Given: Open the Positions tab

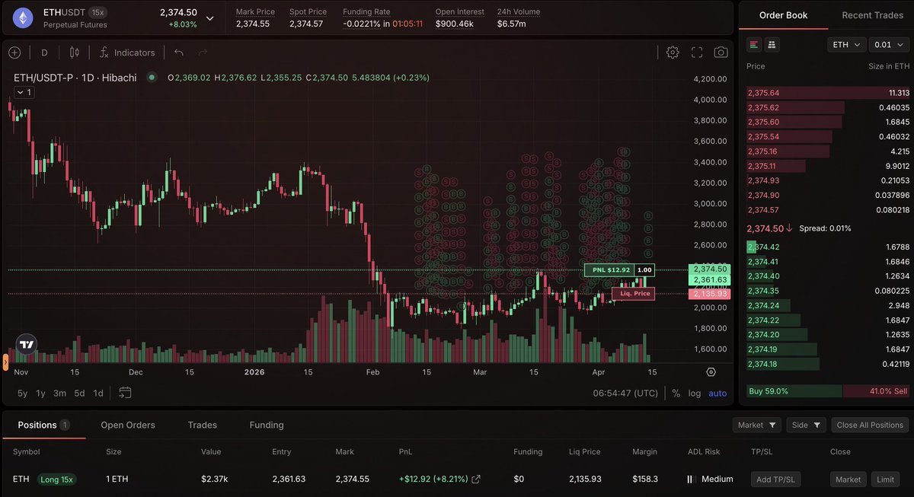Looking at the screenshot, I should click(x=43, y=425).
